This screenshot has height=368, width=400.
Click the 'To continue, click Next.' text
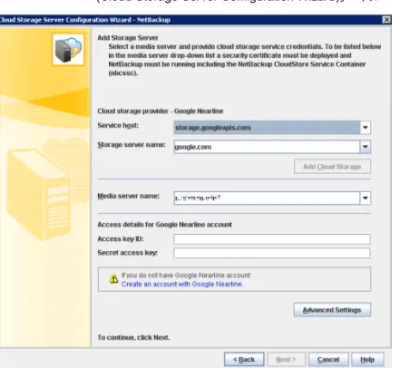click(x=133, y=337)
